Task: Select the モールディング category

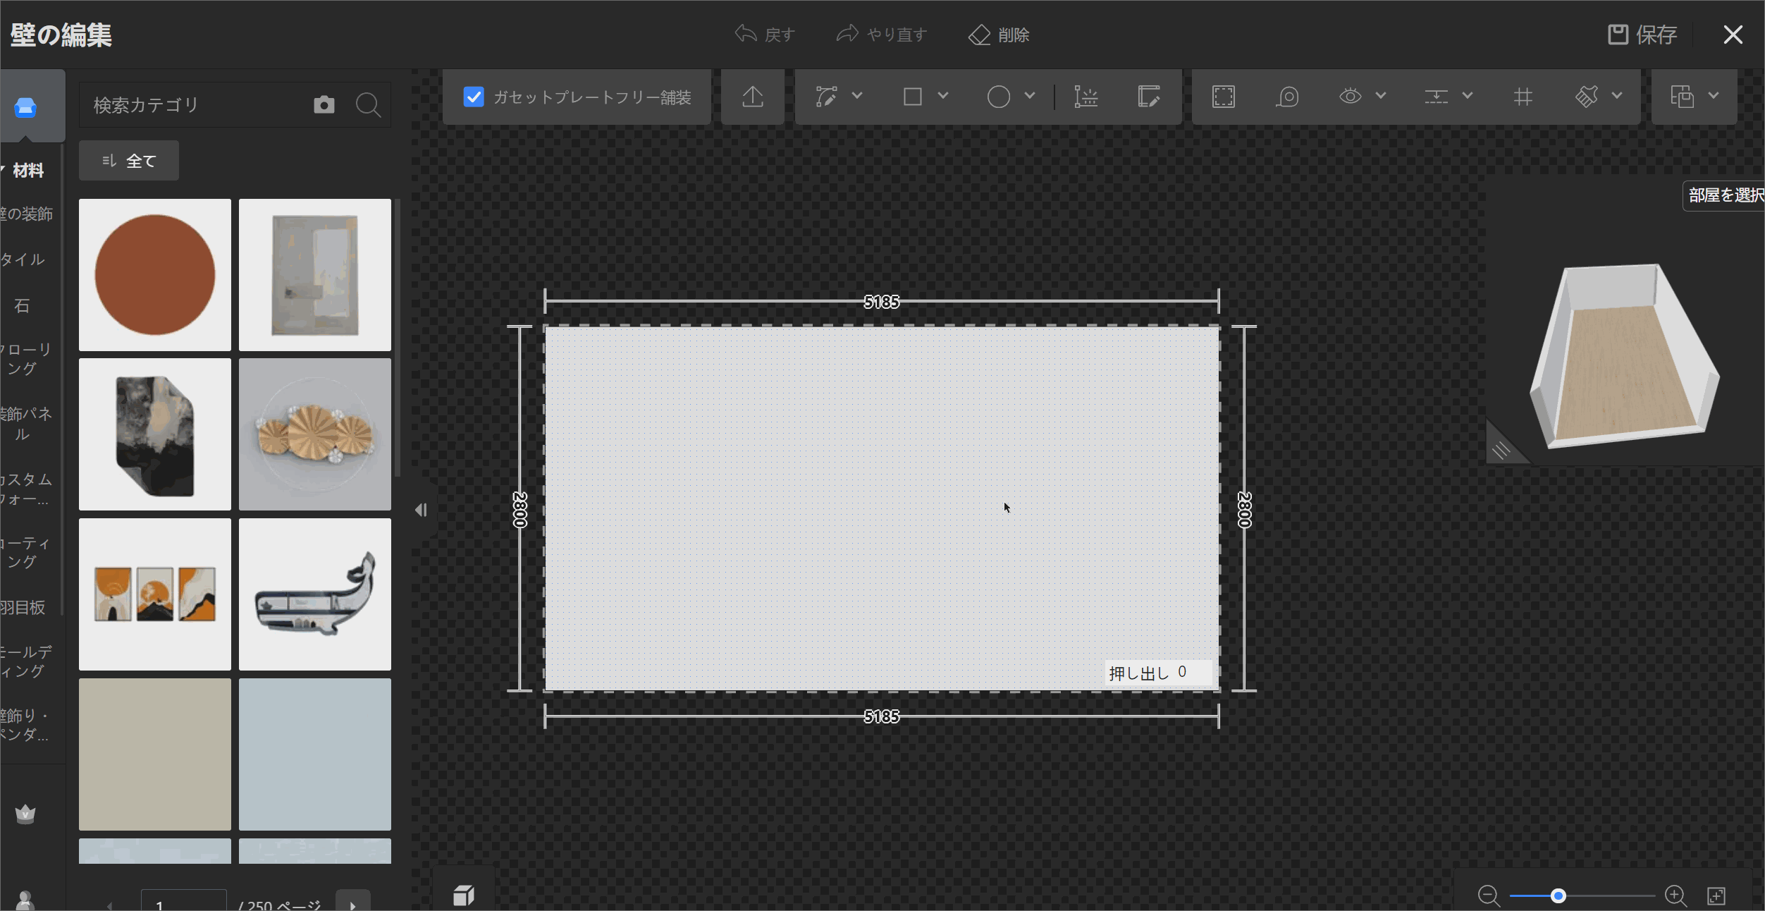Action: [x=25, y=661]
